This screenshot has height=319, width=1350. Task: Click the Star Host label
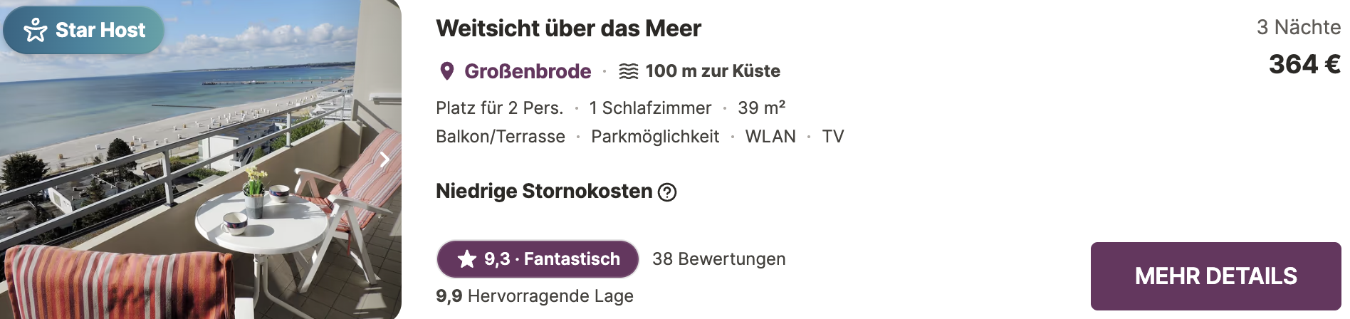(100, 30)
